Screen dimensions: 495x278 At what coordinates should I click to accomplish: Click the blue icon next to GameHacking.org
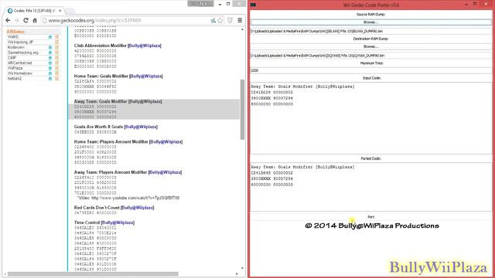(x=49, y=53)
